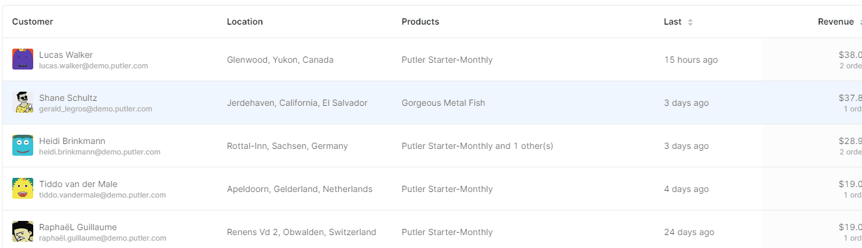This screenshot has height=248, width=862.
Task: Open Shane Schultz customer name
Action: (x=68, y=98)
